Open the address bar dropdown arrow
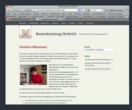 click(83, 10)
